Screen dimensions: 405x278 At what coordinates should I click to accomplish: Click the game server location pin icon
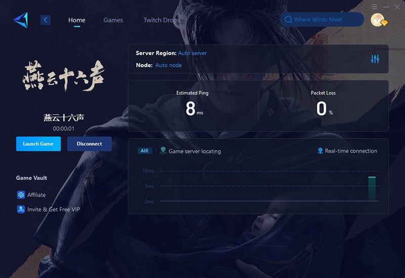(163, 150)
